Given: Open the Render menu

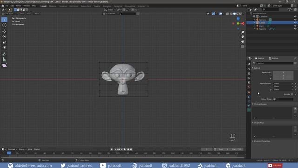Looking at the screenshot, I should pyautogui.click(x=19, y=6).
